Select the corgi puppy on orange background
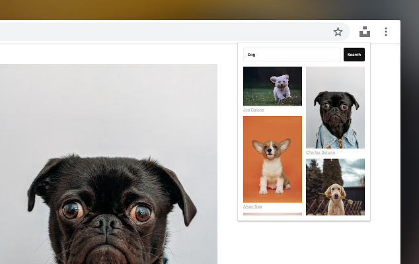 point(272,159)
